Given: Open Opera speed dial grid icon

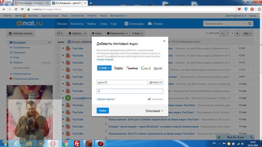Looking at the screenshot, I should [x=22, y=9].
